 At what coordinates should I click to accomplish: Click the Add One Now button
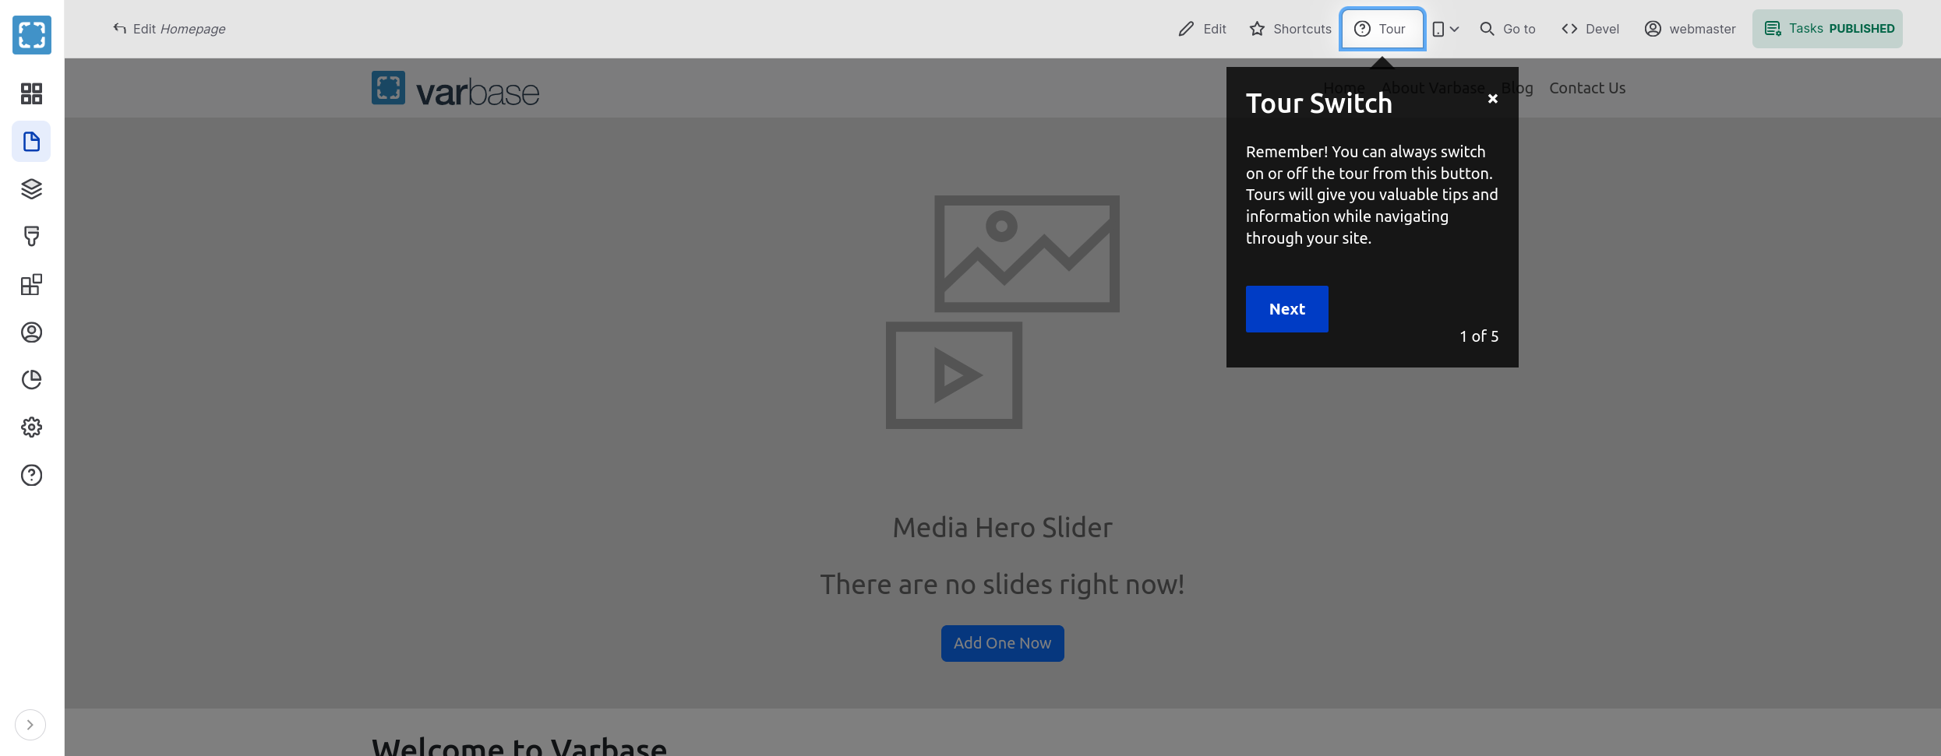click(1002, 643)
